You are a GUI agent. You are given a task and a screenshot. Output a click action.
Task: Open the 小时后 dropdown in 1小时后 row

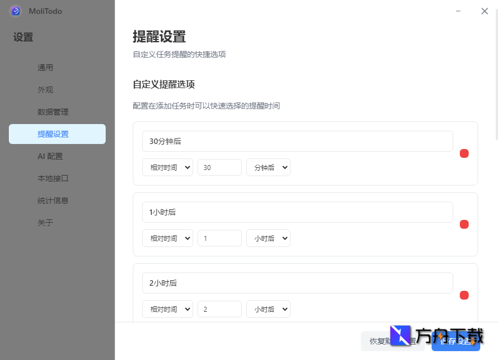click(x=268, y=238)
